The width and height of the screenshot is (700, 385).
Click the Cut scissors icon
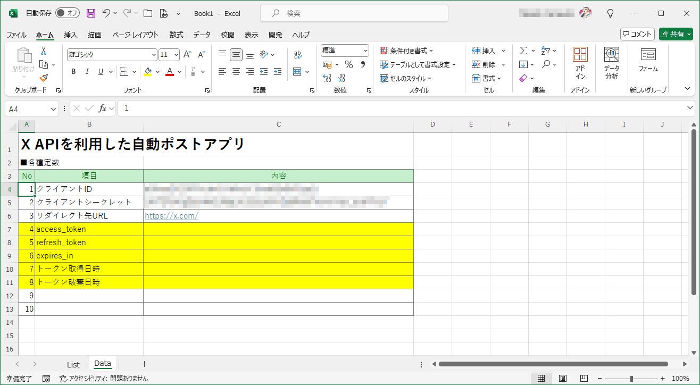pyautogui.click(x=44, y=51)
